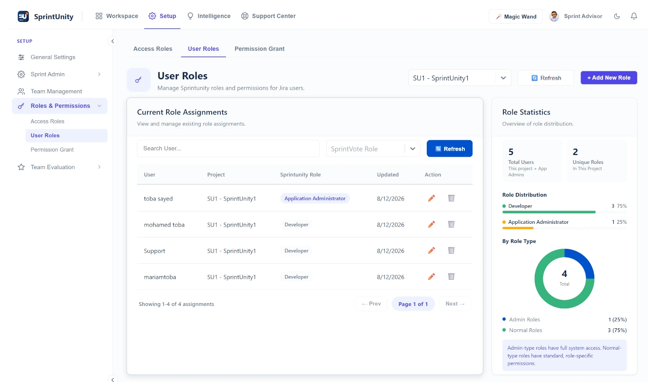Switch to User Roles tab

coord(203,48)
